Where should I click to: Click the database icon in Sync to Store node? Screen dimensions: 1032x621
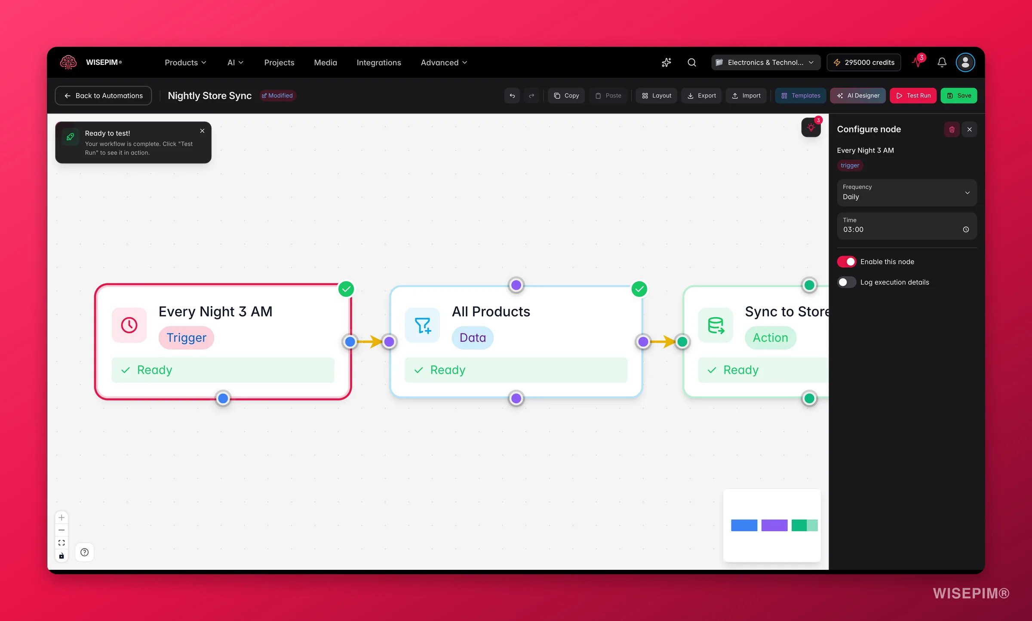[x=716, y=325]
